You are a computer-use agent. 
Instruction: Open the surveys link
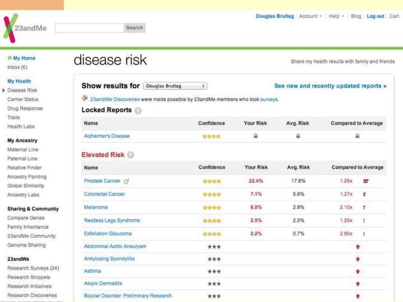pyautogui.click(x=269, y=100)
